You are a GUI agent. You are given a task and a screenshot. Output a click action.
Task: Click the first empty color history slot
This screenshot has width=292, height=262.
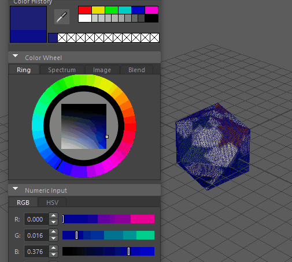point(62,38)
